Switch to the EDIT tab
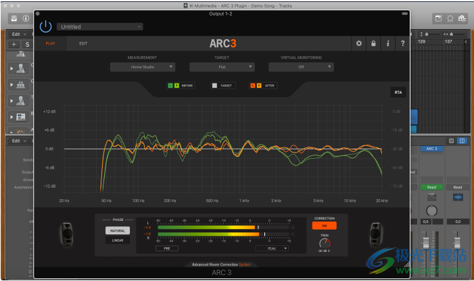The image size is (474, 281). (83, 44)
